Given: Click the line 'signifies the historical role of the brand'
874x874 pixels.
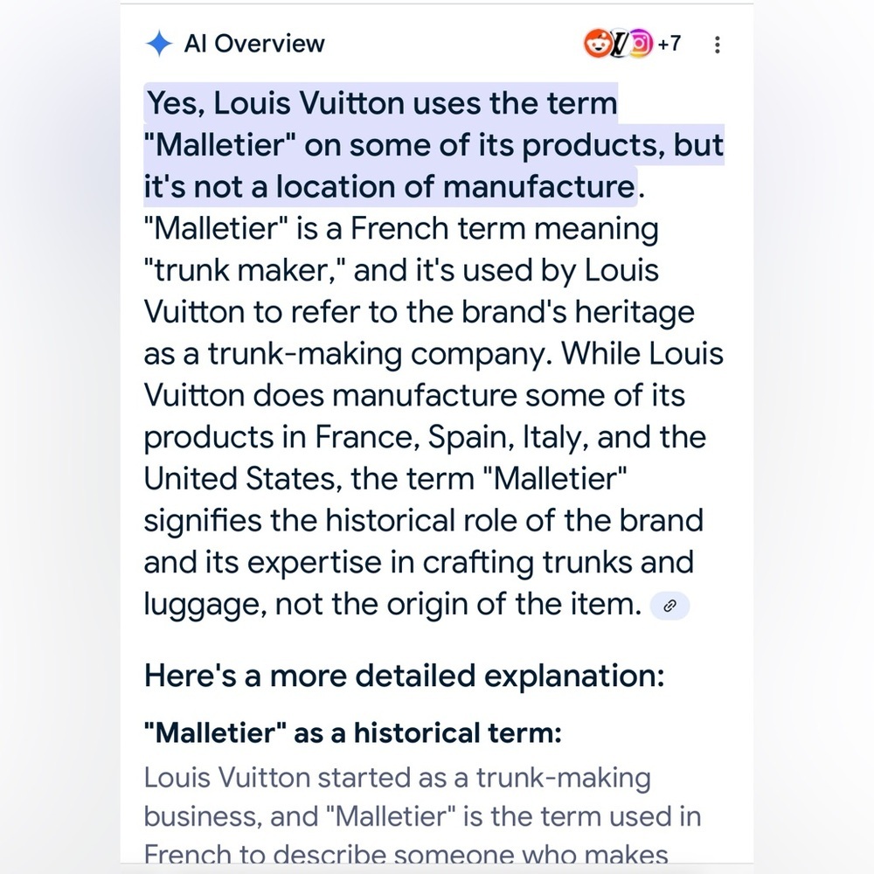Looking at the screenshot, I should [x=423, y=521].
